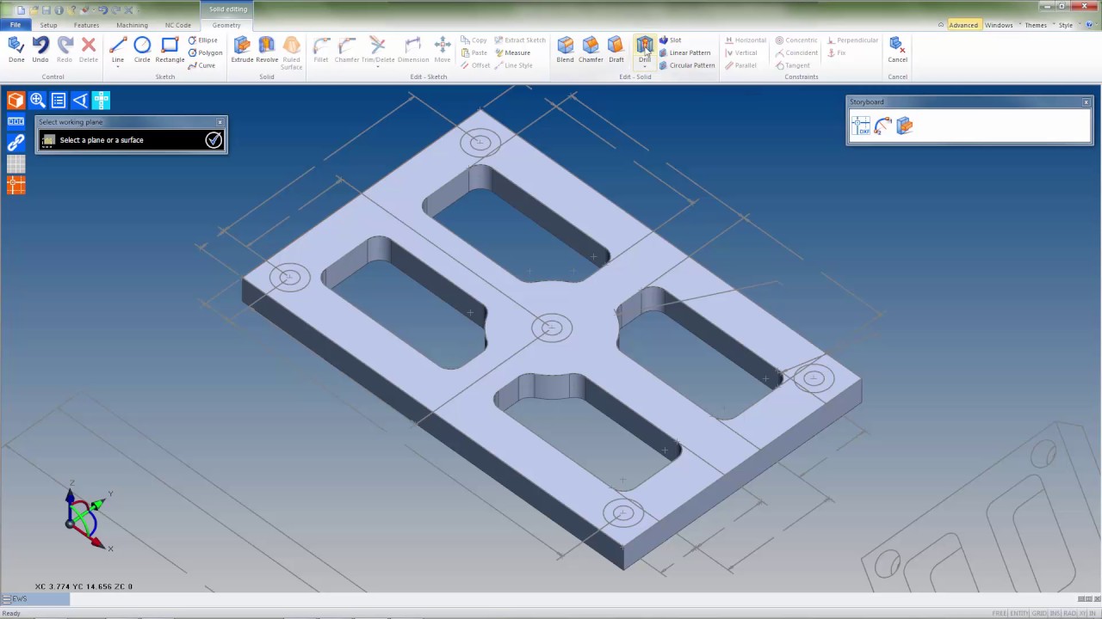Open the Measure tool

(x=512, y=52)
